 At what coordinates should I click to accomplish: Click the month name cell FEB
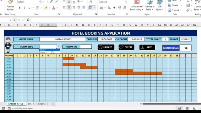(x=185, y=48)
